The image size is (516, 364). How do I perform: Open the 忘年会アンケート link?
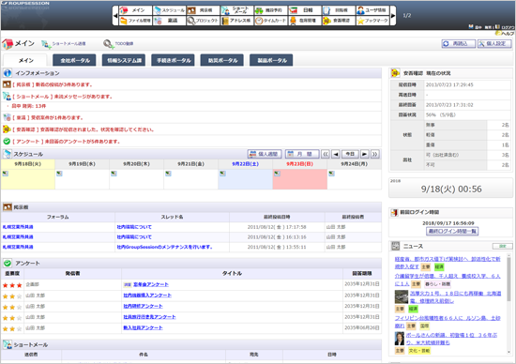[151, 284]
